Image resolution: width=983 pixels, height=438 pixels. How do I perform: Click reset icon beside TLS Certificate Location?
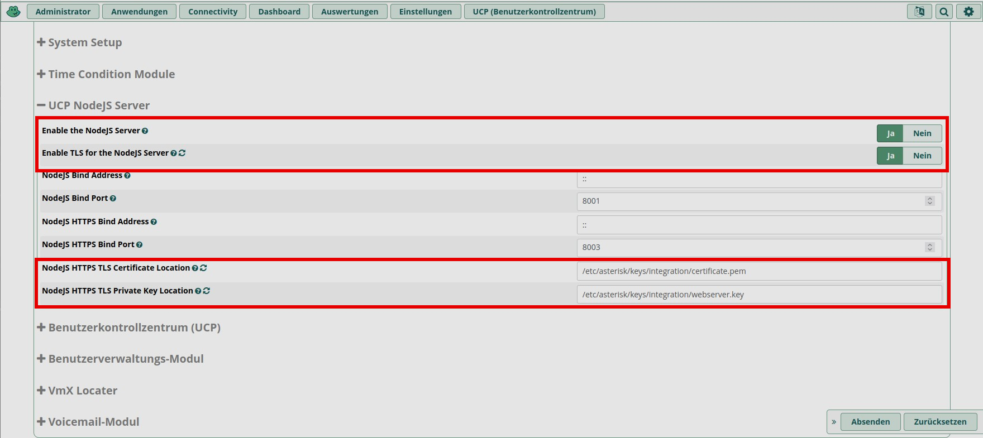203,268
